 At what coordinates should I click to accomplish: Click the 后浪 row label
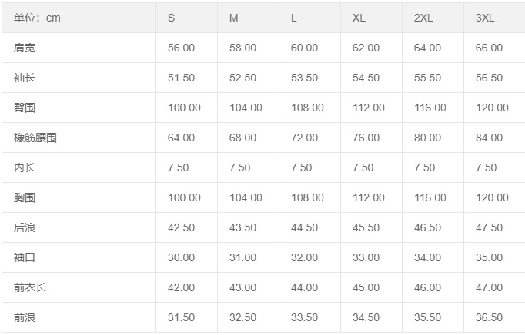25,227
